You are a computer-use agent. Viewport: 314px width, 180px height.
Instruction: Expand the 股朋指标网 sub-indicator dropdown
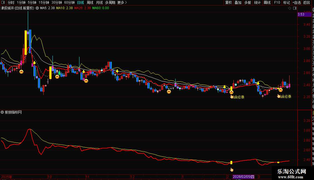point(3,112)
